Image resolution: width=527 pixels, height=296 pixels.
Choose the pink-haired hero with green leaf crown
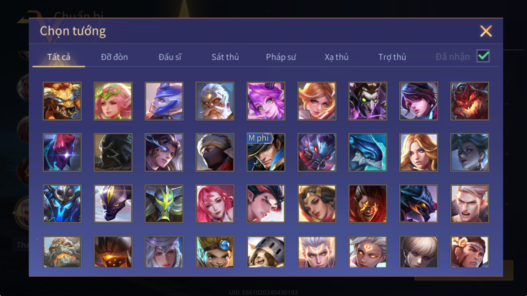coord(113,101)
